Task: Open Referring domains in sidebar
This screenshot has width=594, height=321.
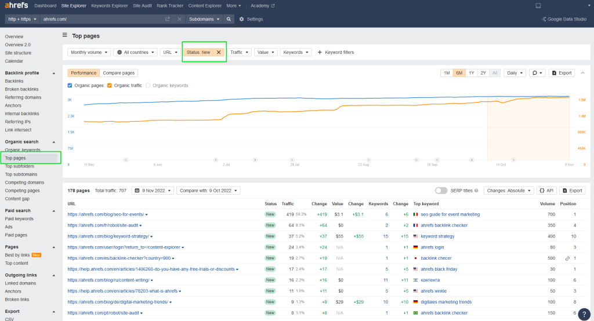Action: [23, 97]
